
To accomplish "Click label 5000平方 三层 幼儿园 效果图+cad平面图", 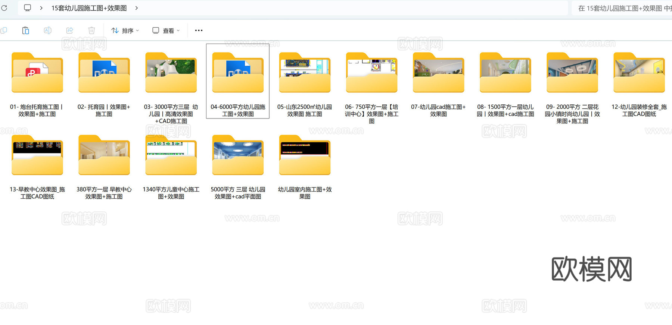I will click(238, 193).
